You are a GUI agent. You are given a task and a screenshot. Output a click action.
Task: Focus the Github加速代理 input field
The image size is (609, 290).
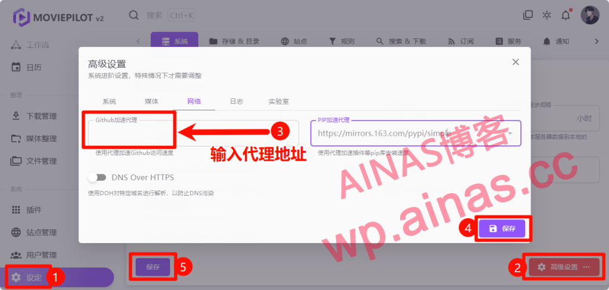pos(193,133)
